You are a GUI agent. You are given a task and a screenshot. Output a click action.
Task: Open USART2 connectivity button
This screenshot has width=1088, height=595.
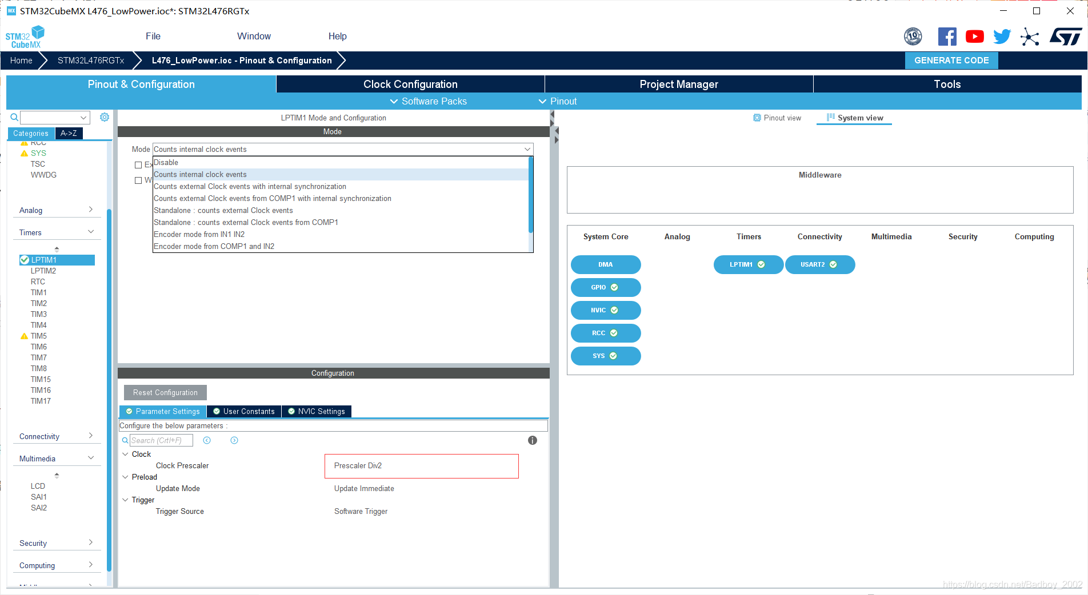tap(820, 264)
